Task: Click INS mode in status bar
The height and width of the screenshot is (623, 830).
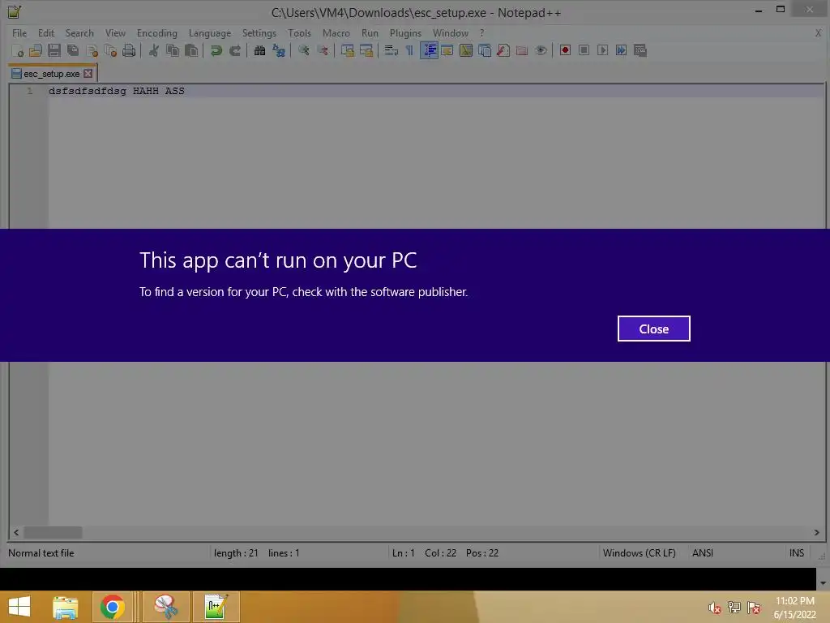Action: (x=797, y=553)
